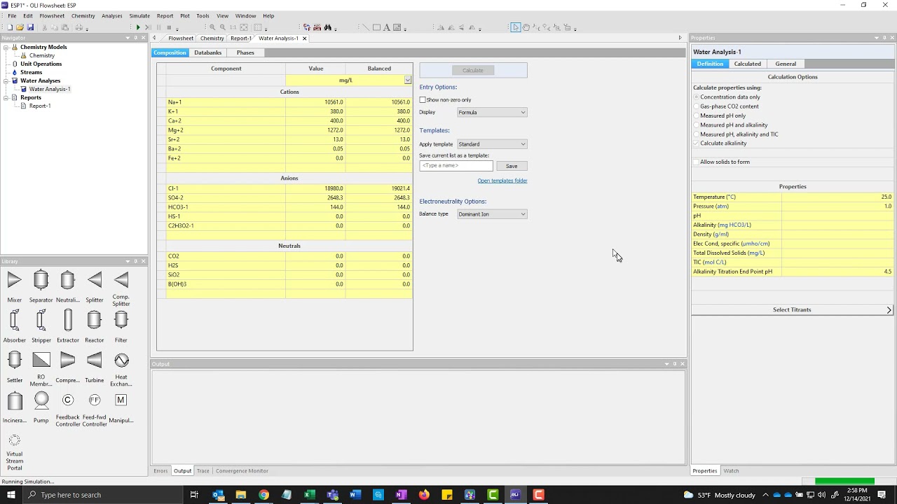Pick the Heat Exchanger unit icon

click(121, 360)
